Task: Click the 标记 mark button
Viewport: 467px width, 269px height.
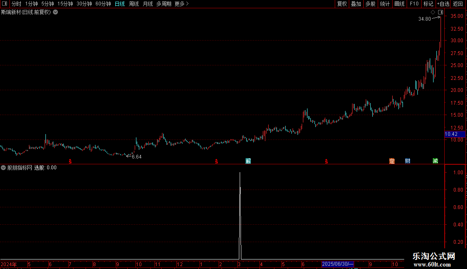Action: pos(428,4)
